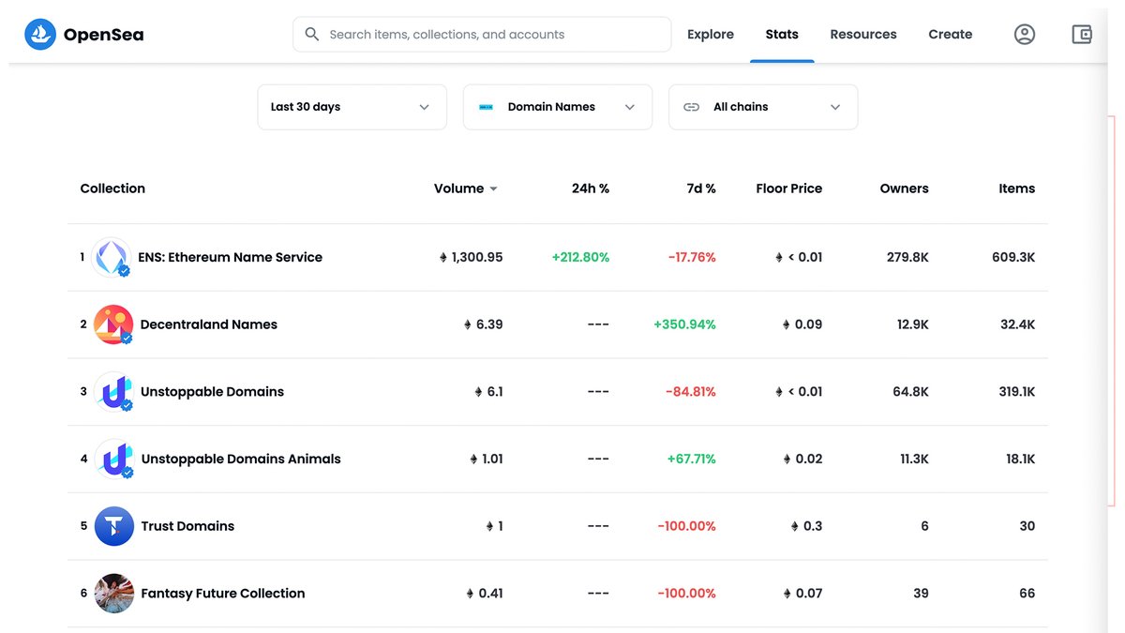The image size is (1125, 633).
Task: Click the chain-link icon in the All chains filter
Action: [x=691, y=107]
